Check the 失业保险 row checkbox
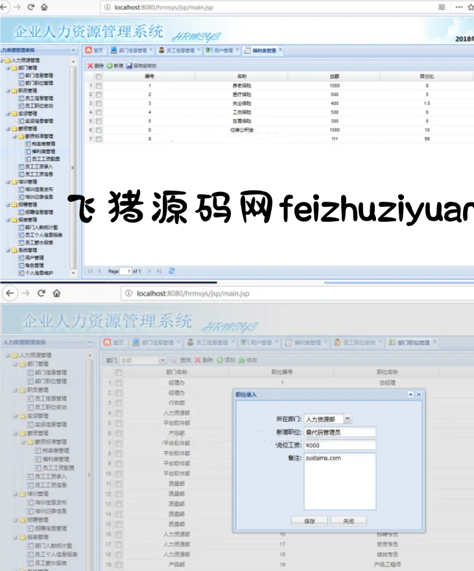This screenshot has width=474, height=571. pyautogui.click(x=99, y=103)
